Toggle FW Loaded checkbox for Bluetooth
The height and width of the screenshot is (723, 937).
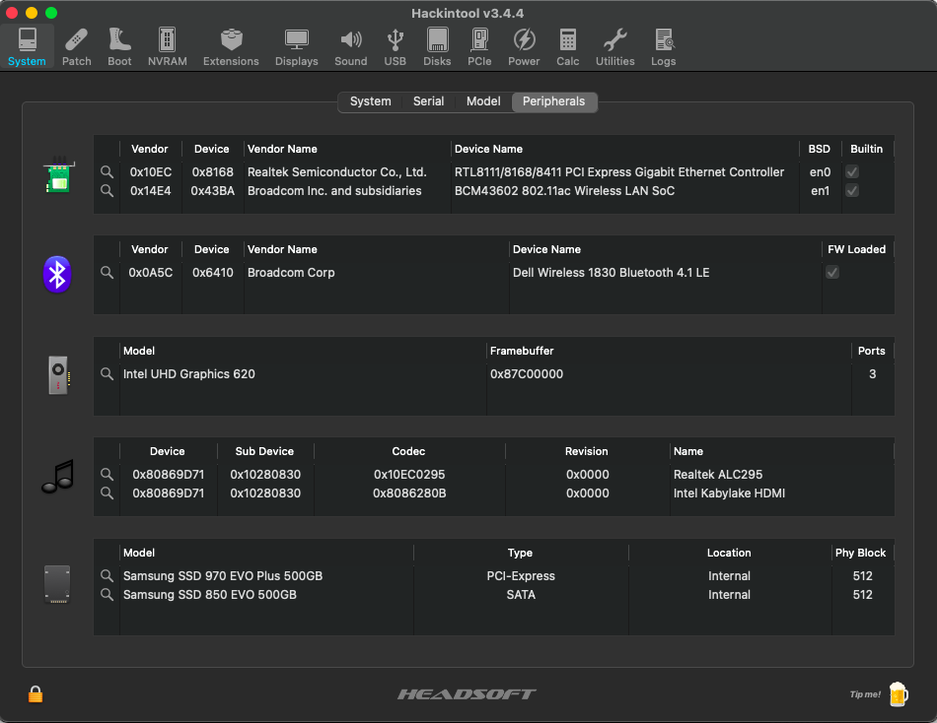coord(832,272)
